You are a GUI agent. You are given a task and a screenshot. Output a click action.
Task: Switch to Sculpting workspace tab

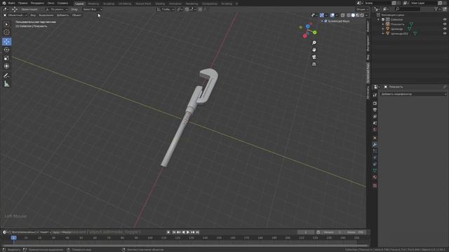pos(109,3)
